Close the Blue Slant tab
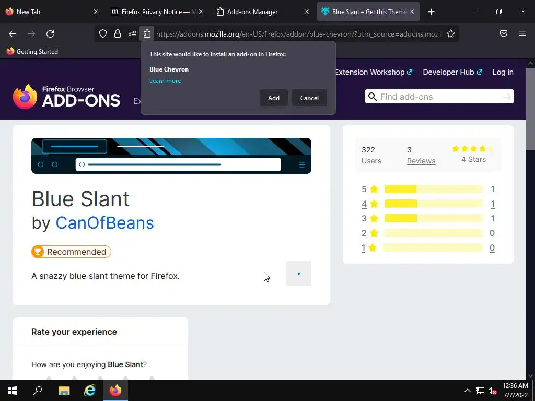 412,12
